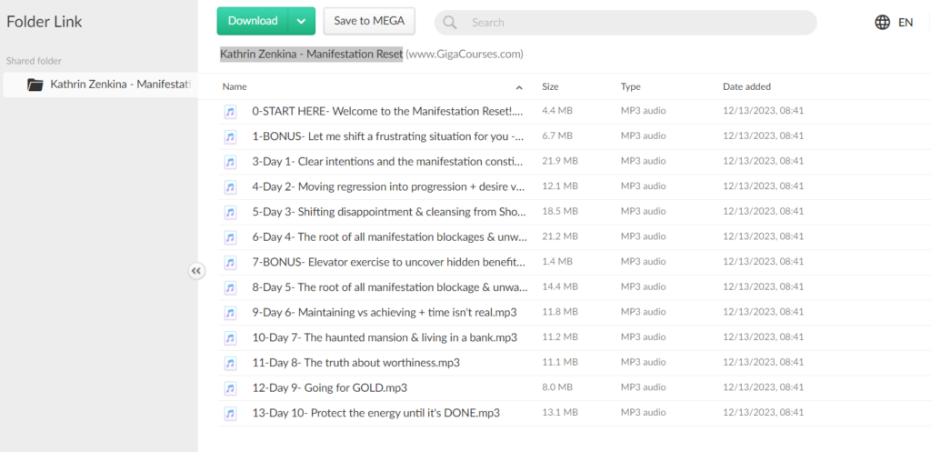The width and height of the screenshot is (931, 452).
Task: Click the green Download button
Action: click(x=253, y=21)
